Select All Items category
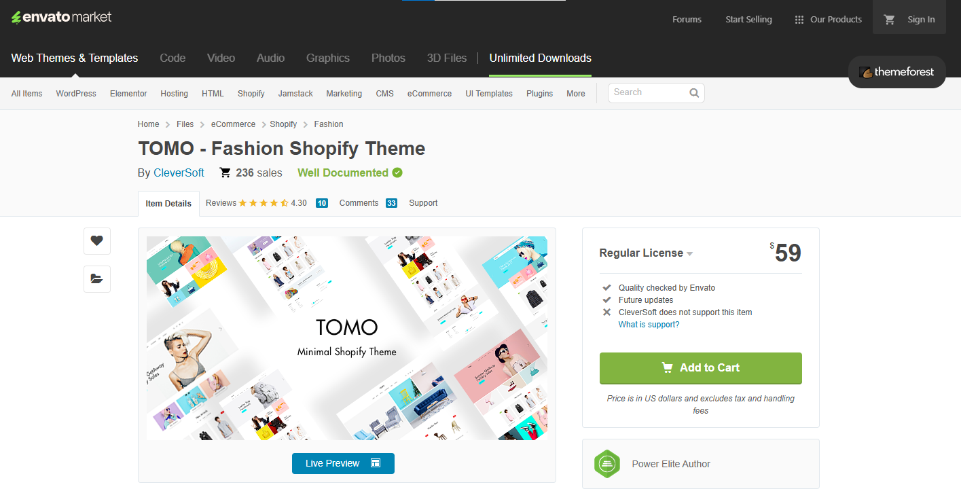 [x=26, y=94]
